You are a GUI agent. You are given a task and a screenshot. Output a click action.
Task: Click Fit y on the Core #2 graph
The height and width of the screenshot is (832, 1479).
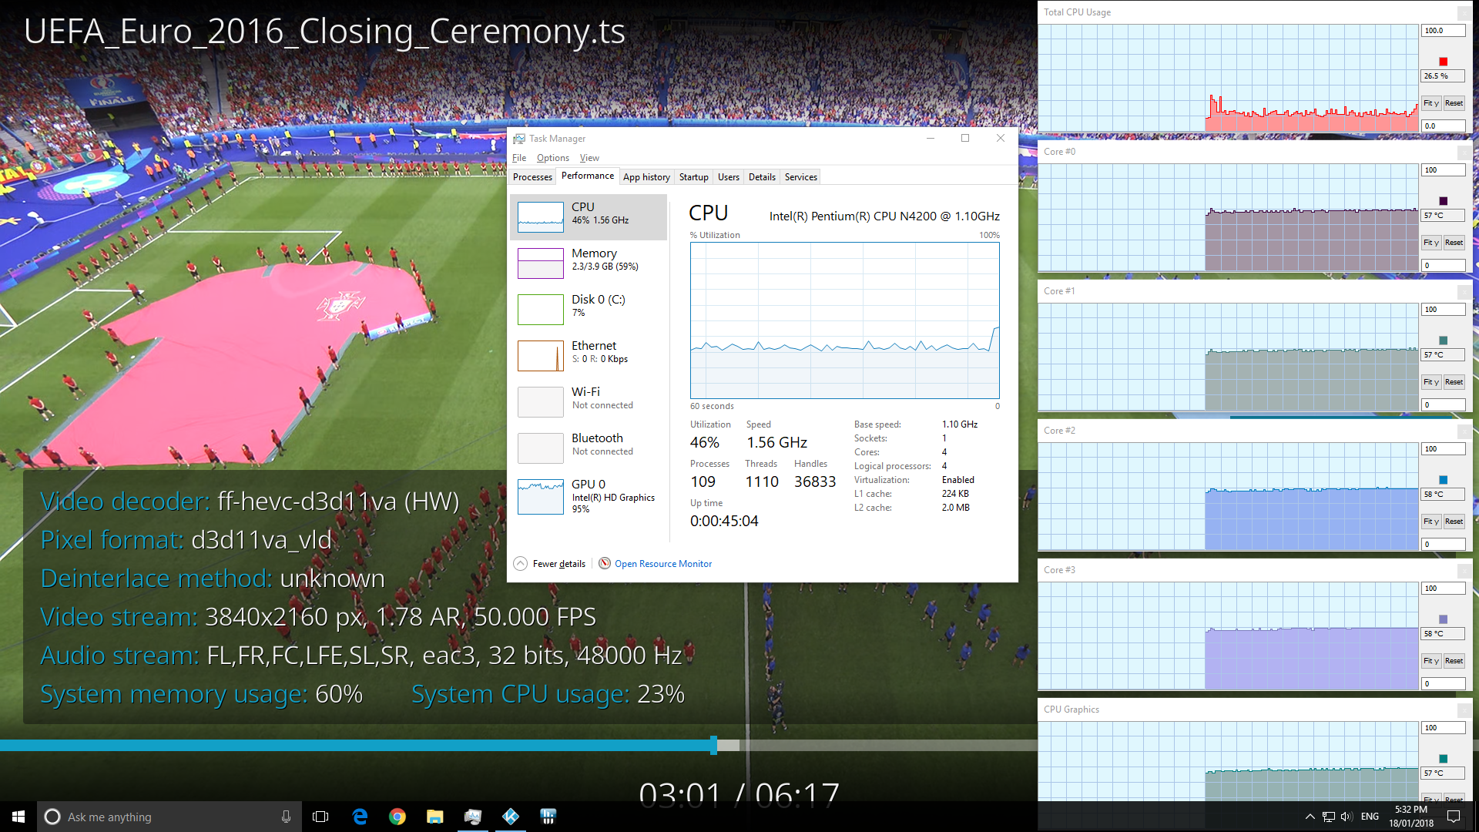click(1430, 522)
